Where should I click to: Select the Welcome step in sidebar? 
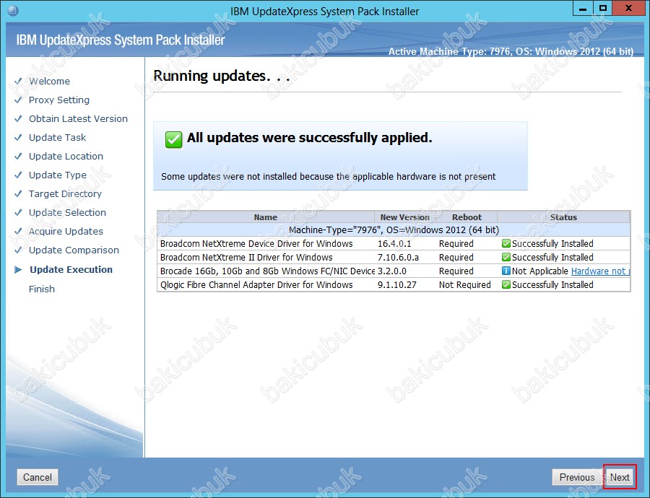[x=49, y=82]
